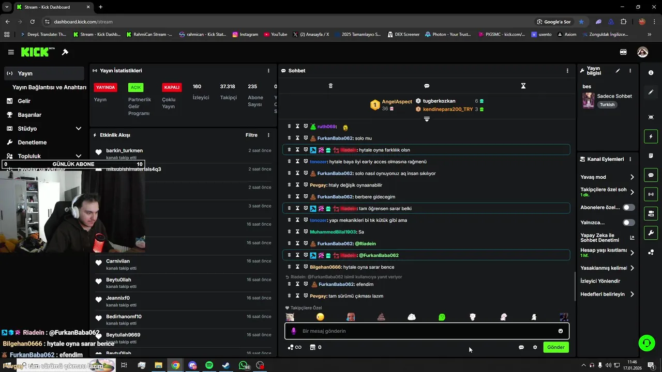Click chat bubble icon next to gear
The image size is (662, 372).
coord(521,347)
